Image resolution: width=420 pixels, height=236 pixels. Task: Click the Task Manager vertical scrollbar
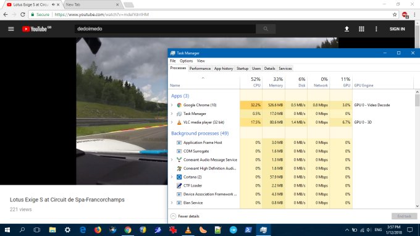coord(417,149)
